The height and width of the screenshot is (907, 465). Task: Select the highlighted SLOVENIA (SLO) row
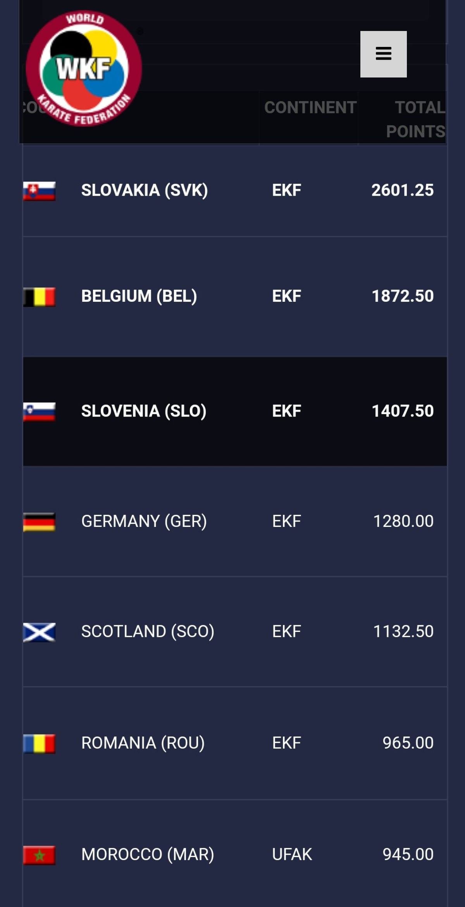(x=235, y=411)
